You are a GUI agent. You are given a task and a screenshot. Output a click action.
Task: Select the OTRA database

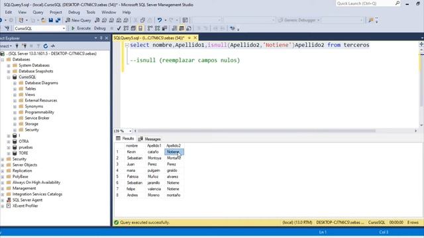24,141
